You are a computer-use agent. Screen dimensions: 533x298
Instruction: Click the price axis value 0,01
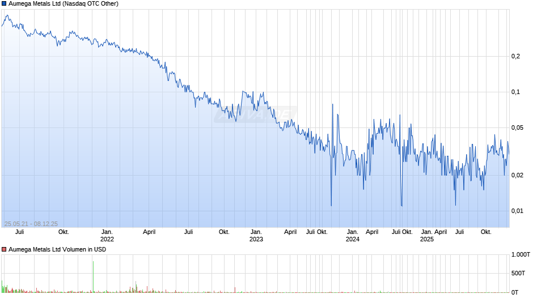[x=517, y=211]
